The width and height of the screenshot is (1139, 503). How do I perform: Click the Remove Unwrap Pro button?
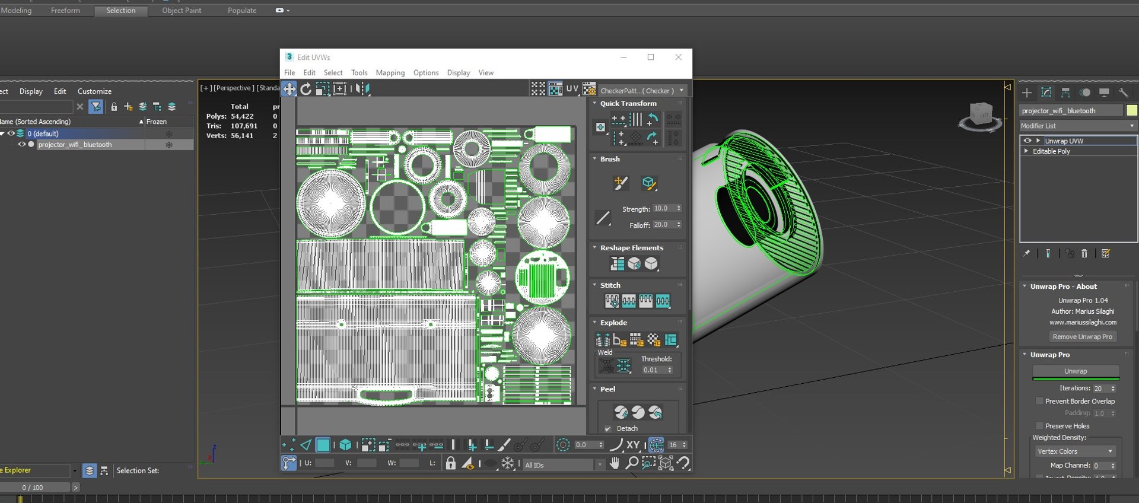1083,337
